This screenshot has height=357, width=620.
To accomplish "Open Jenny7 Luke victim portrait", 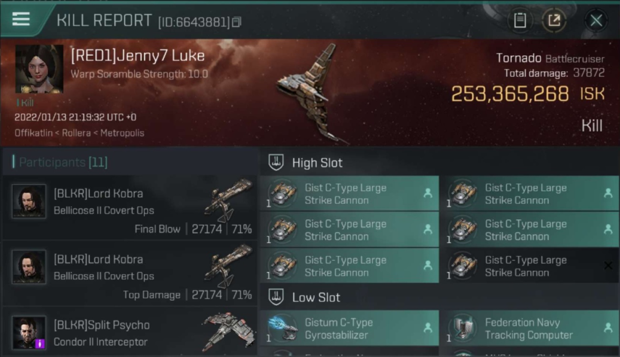I will click(x=39, y=69).
